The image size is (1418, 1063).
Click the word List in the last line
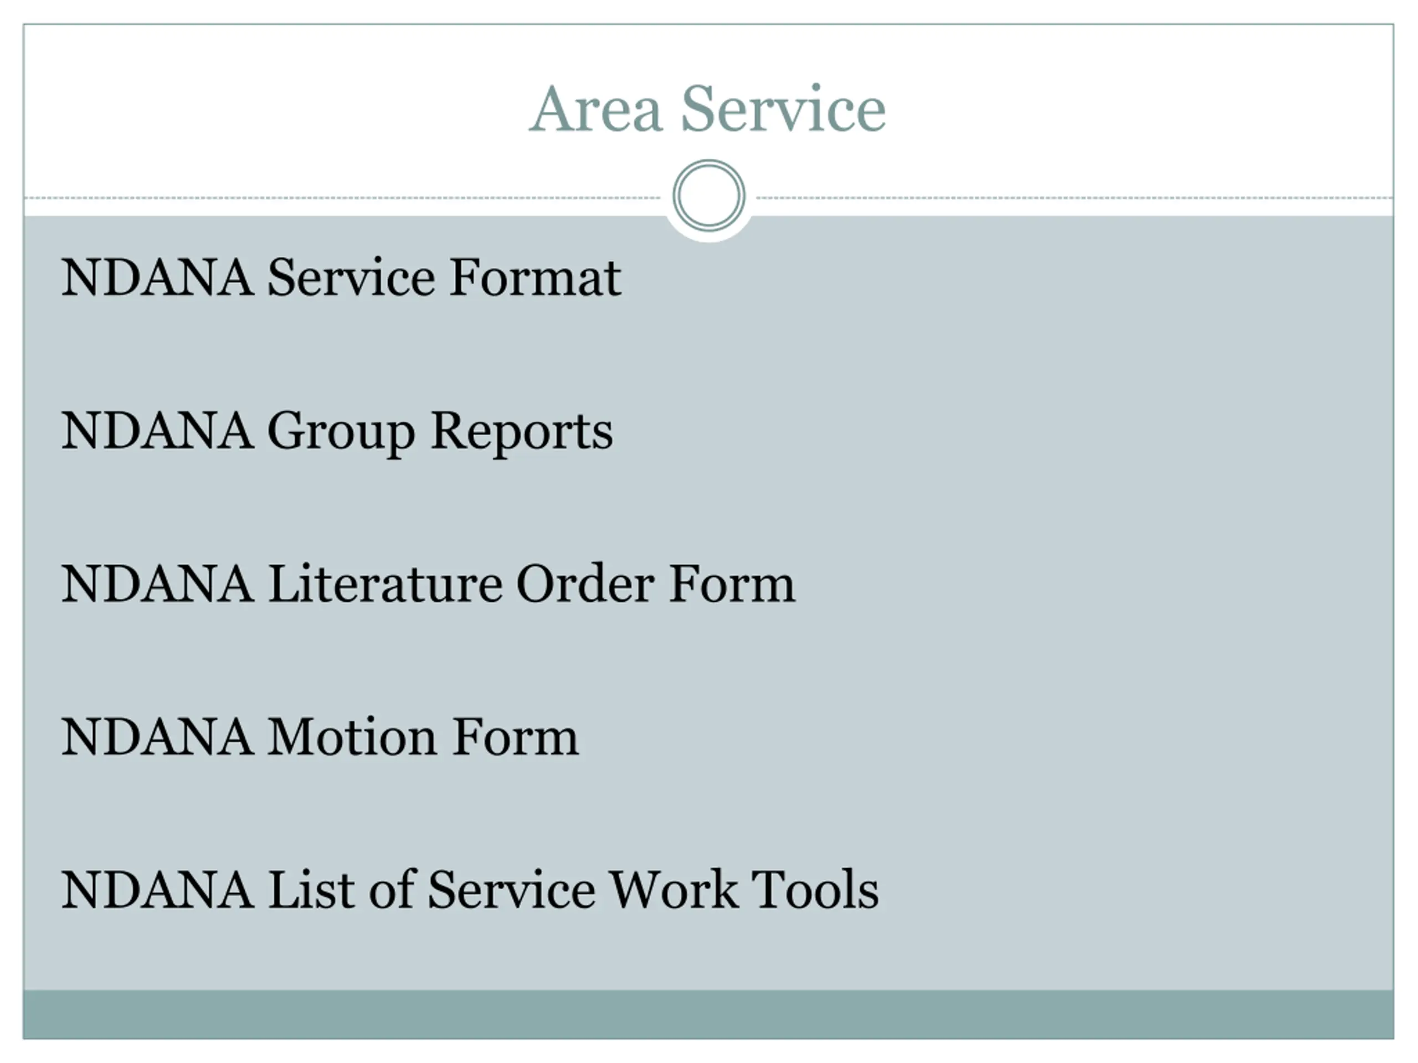(311, 890)
